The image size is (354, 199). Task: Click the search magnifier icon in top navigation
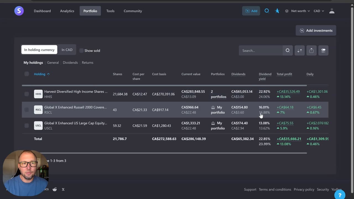click(267, 11)
